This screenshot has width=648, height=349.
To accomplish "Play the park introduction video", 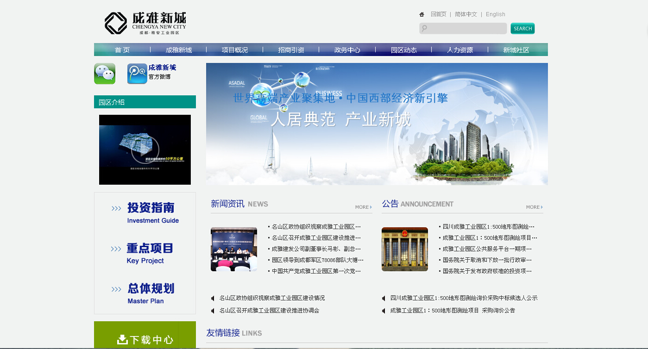I will tap(145, 150).
